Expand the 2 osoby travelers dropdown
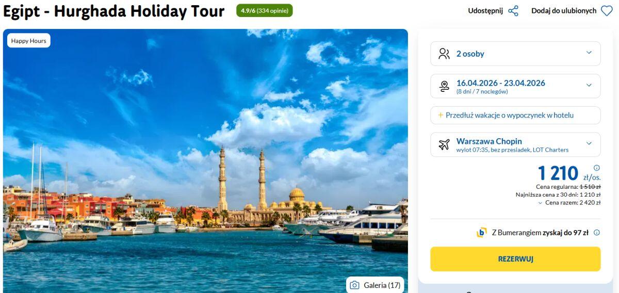This screenshot has width=619, height=293. click(x=589, y=53)
